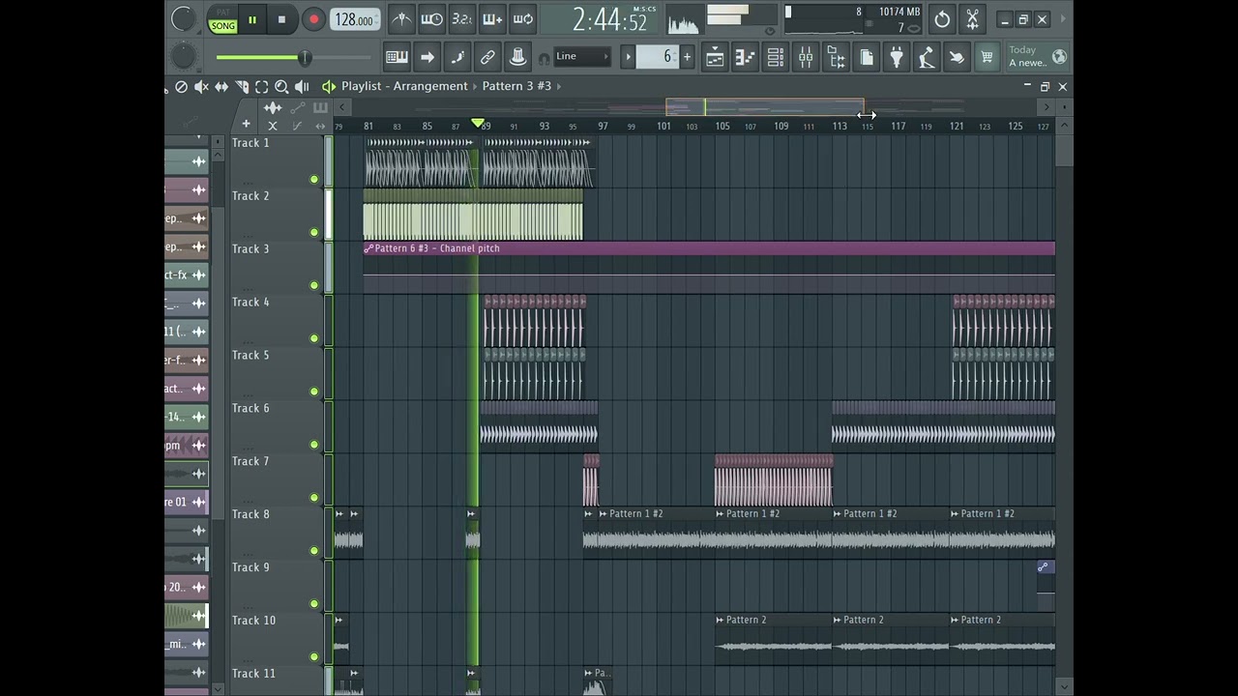The image size is (1238, 696).
Task: Pause playback with the pause button
Action: tap(252, 19)
